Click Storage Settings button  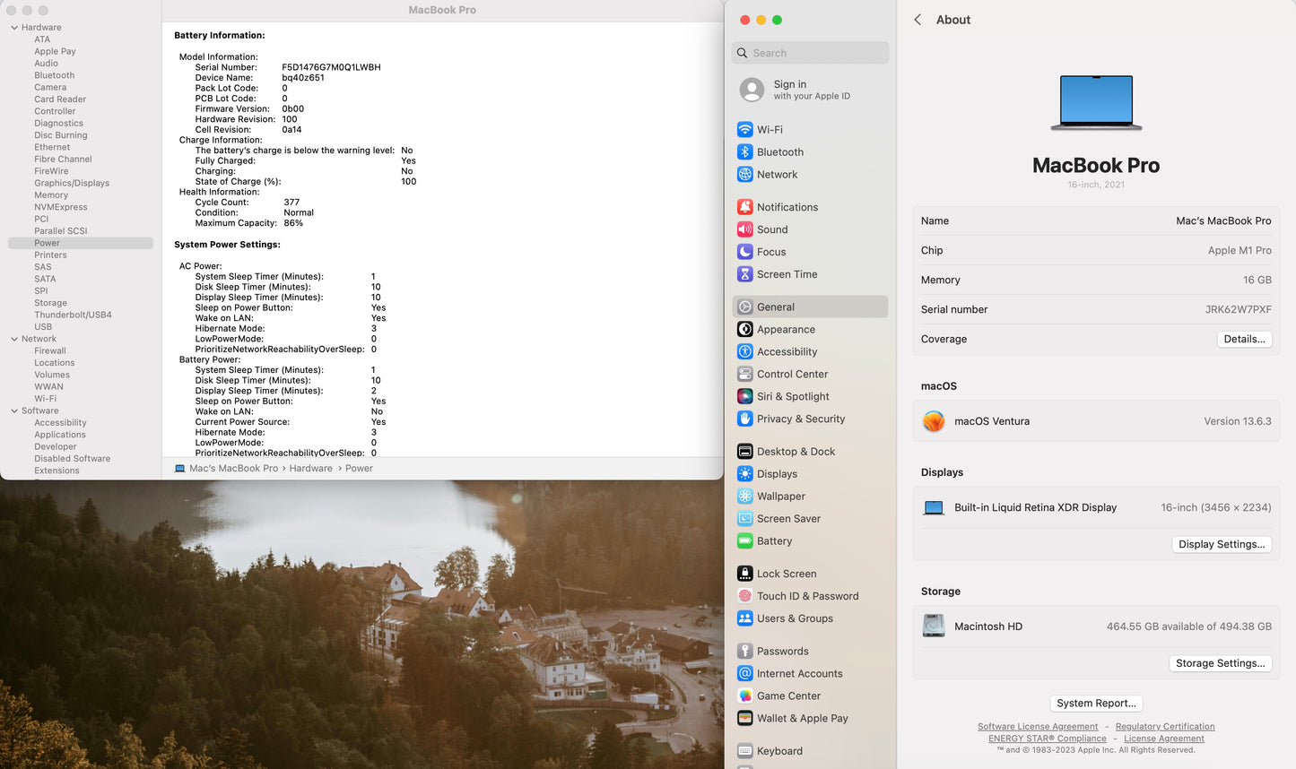tap(1220, 663)
